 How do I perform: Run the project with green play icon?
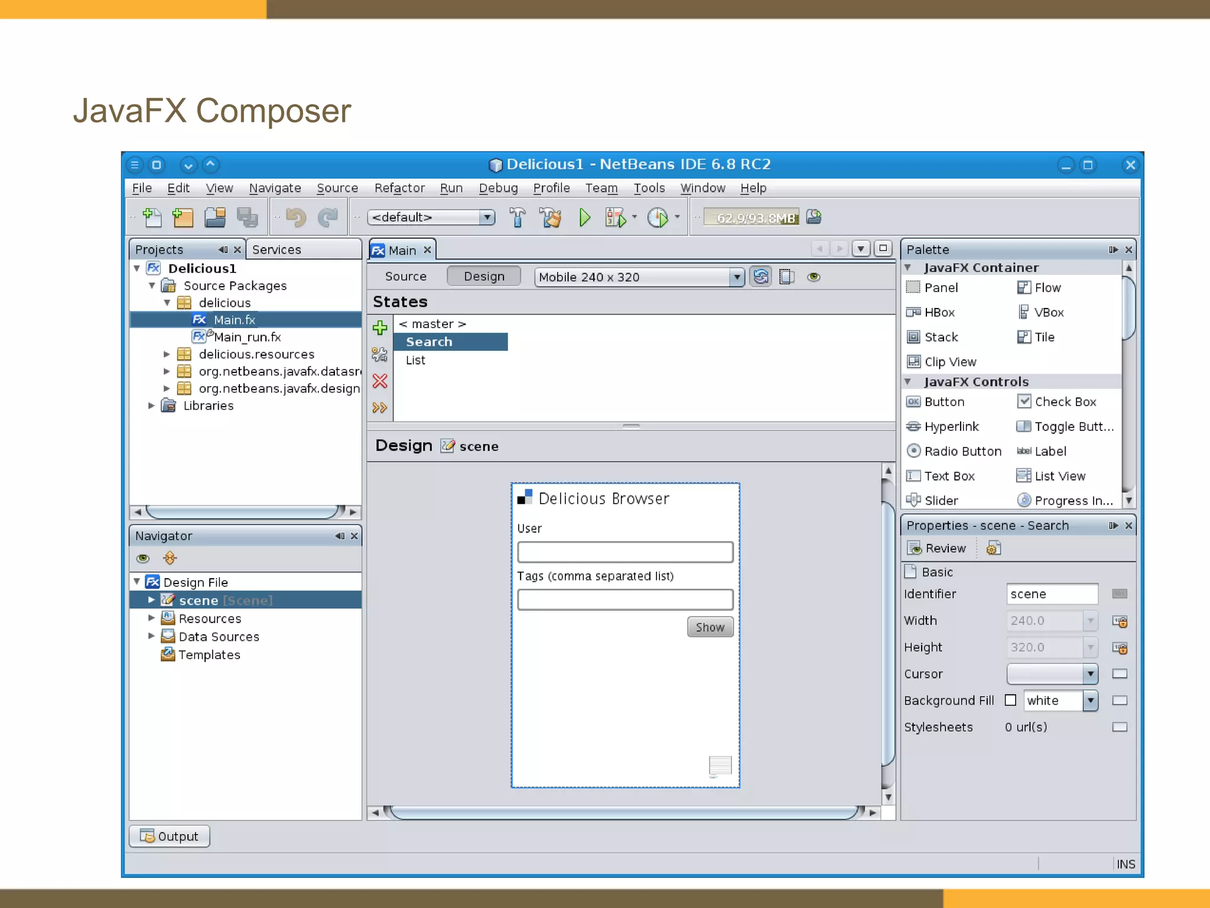(585, 218)
